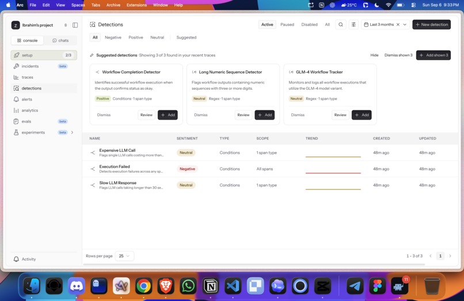Sort by the SENTIMENT column header
Image resolution: width=464 pixels, height=301 pixels.
coord(187,139)
